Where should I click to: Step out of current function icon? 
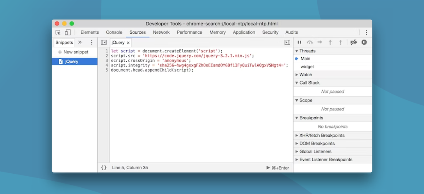coord(341,42)
